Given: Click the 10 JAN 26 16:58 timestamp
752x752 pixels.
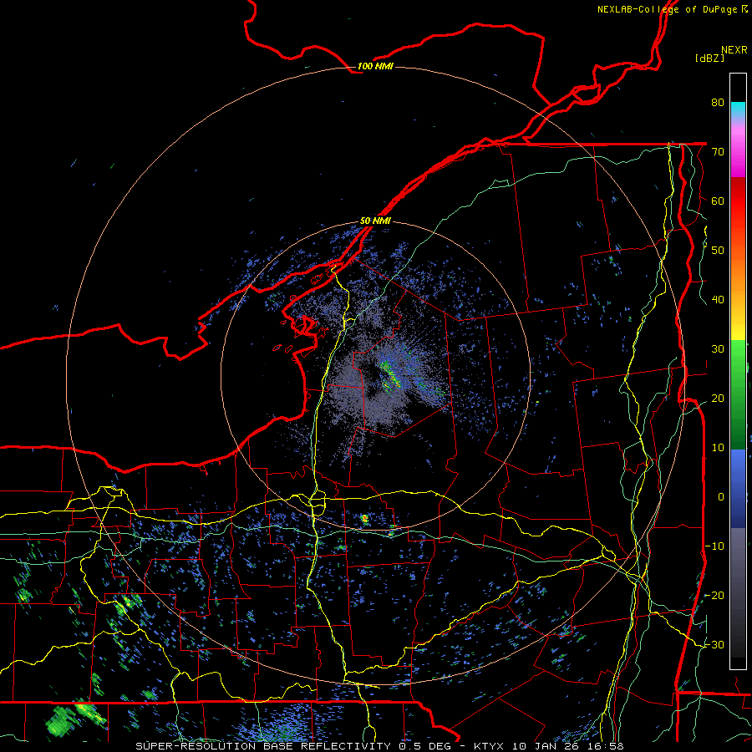Looking at the screenshot, I should click(568, 746).
